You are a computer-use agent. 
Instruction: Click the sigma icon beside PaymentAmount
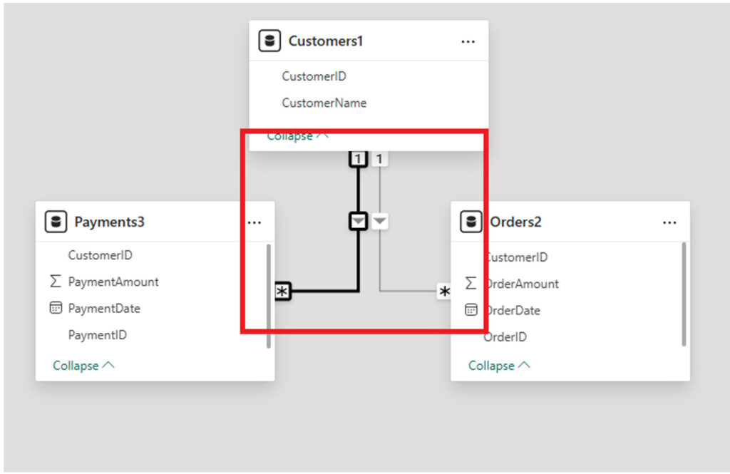[x=56, y=282]
